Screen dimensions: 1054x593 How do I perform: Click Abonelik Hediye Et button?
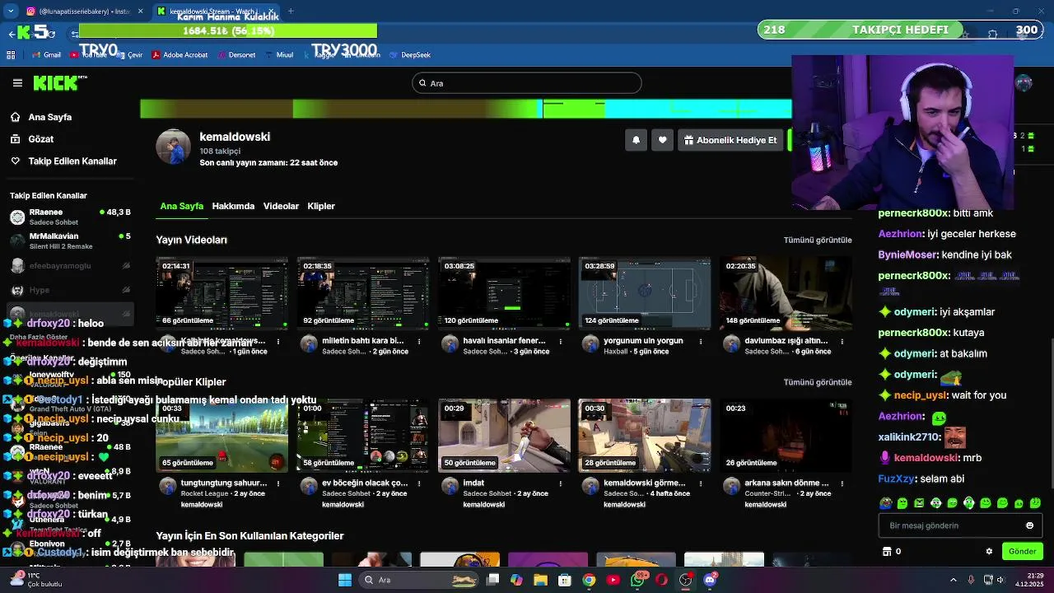tap(730, 140)
